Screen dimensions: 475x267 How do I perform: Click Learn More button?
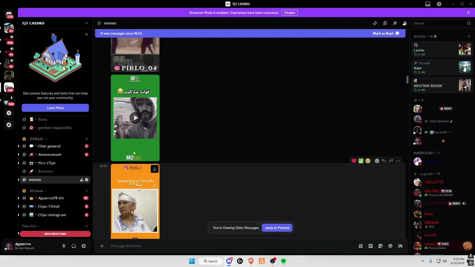[x=55, y=108]
